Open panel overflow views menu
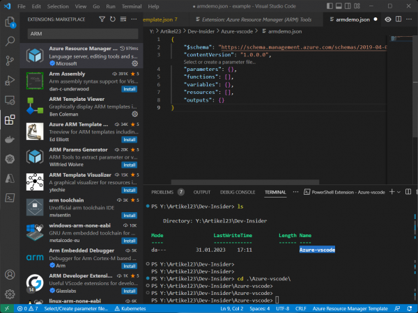Viewport: 418px width, 313px height. click(x=295, y=192)
